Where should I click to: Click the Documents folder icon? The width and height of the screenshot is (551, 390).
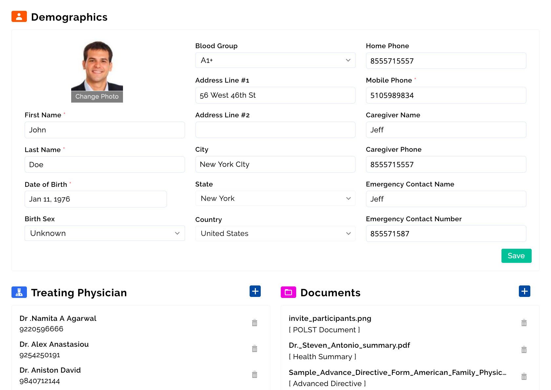pyautogui.click(x=288, y=292)
